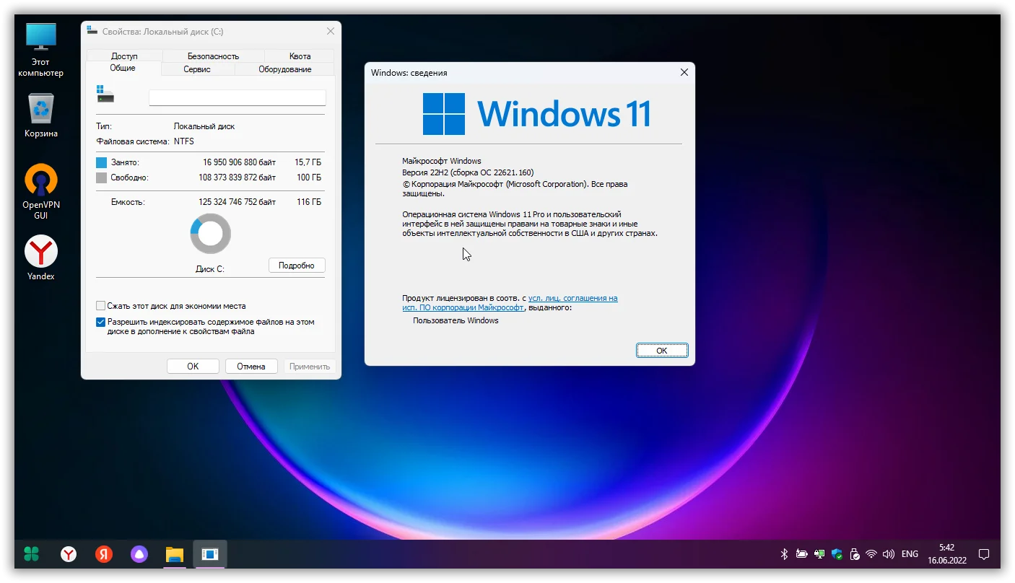Close the disk properties window
Screen dimensions: 1015x583
tap(331, 31)
